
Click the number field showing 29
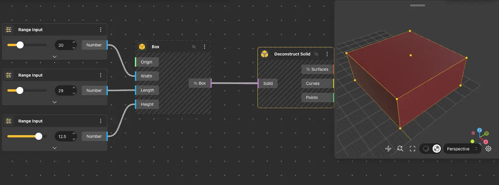[62, 91]
